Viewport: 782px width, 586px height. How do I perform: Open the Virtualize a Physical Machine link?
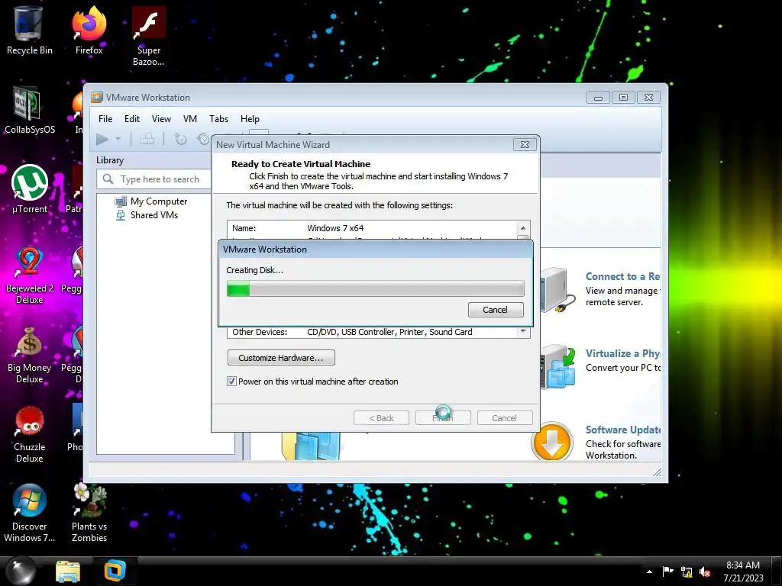(622, 353)
